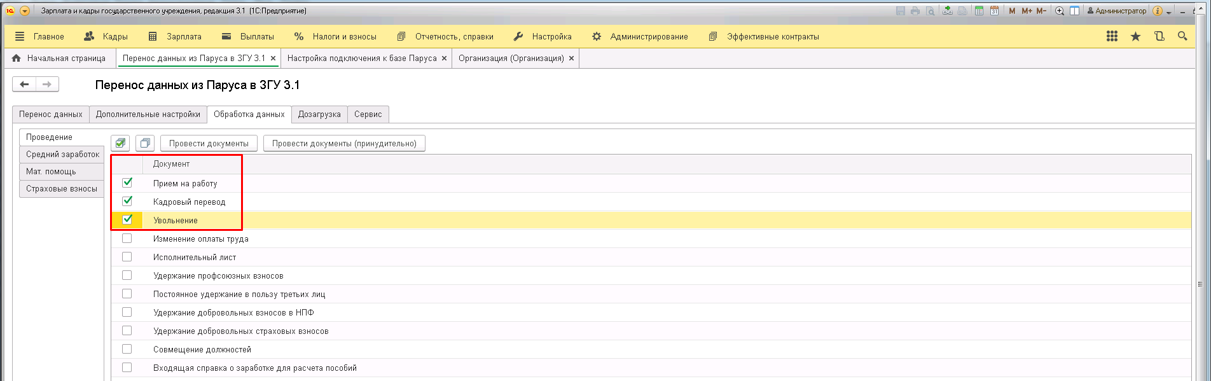The height and width of the screenshot is (381, 1211).
Task: Check the Изменение оплаты труда checkbox
Action: coord(127,239)
